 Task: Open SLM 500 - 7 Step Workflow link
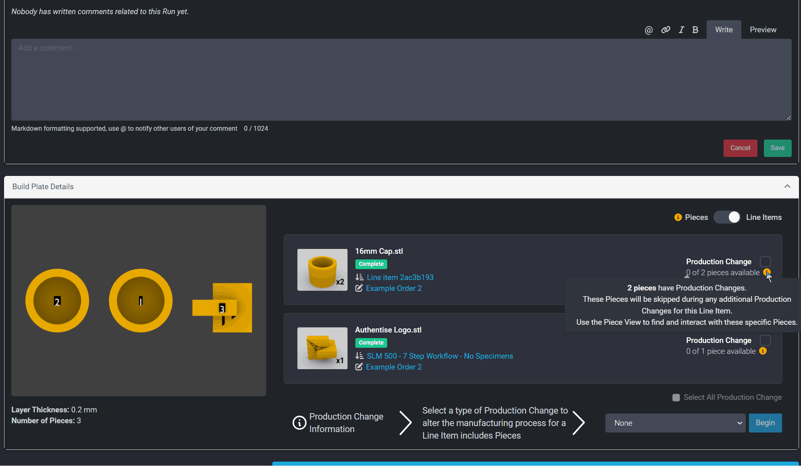pyautogui.click(x=440, y=356)
